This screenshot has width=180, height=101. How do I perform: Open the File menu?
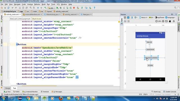(x=2, y=4)
